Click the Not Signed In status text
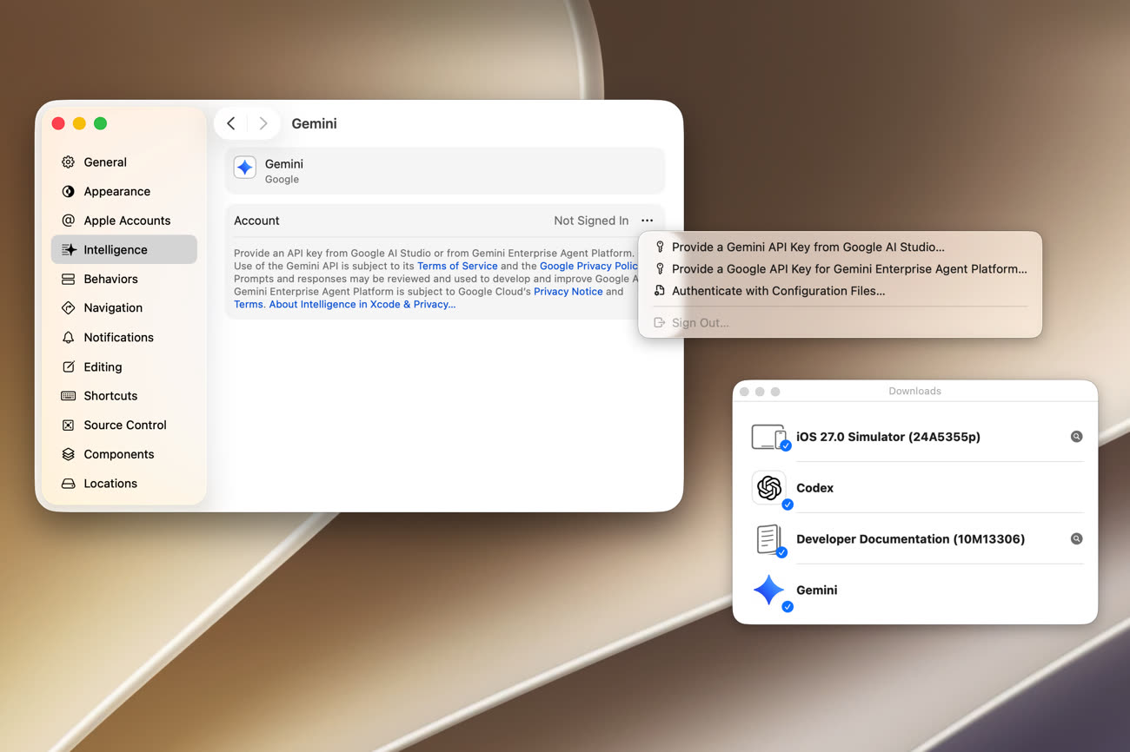 [x=591, y=221]
